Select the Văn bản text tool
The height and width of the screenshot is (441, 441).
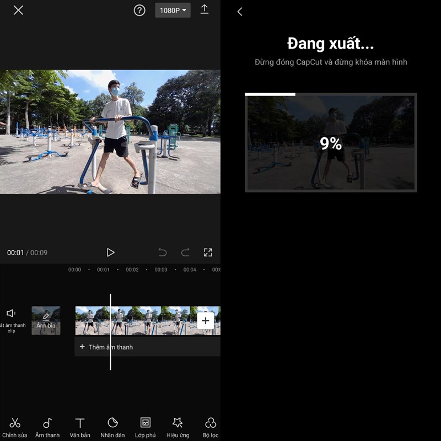[80, 427]
